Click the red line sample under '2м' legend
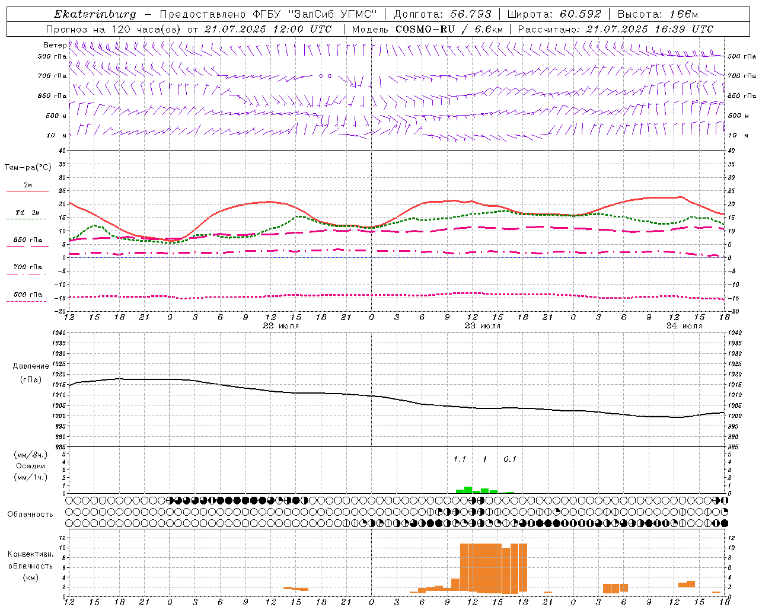The width and height of the screenshot is (759, 607). pyautogui.click(x=28, y=192)
